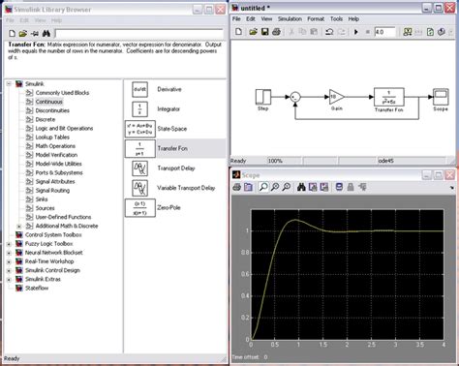Select Zoom Y-axis tool in Scope
459x366 pixels.
point(286,187)
